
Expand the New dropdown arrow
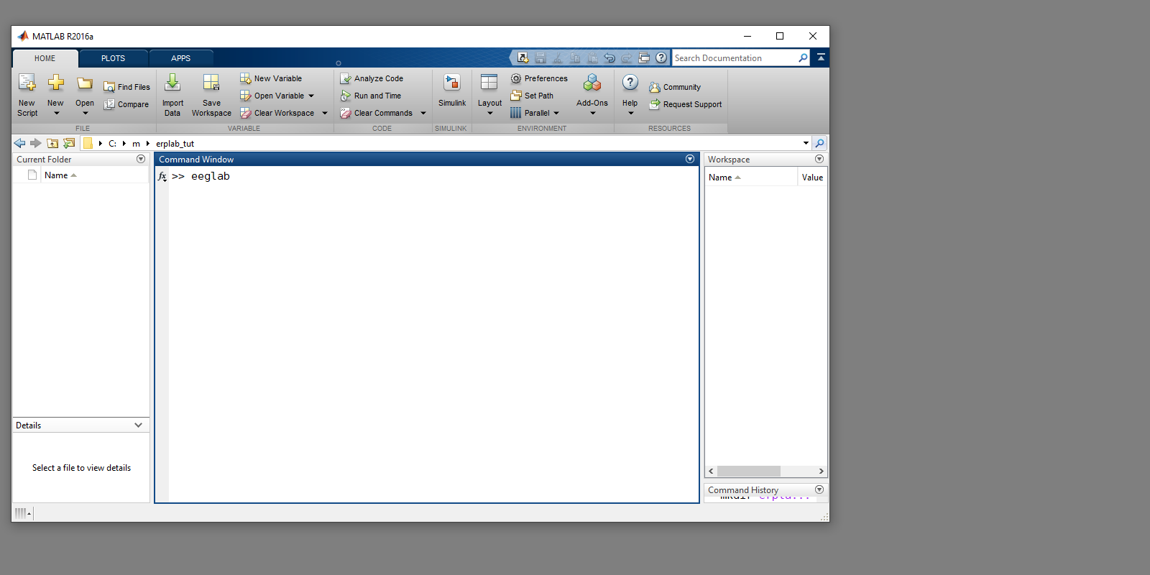point(56,113)
